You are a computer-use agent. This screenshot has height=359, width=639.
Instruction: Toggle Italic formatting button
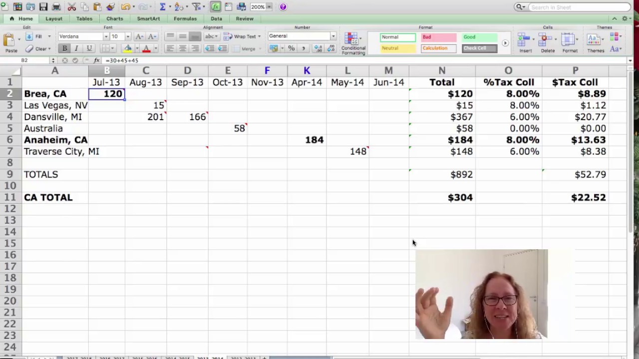point(76,48)
